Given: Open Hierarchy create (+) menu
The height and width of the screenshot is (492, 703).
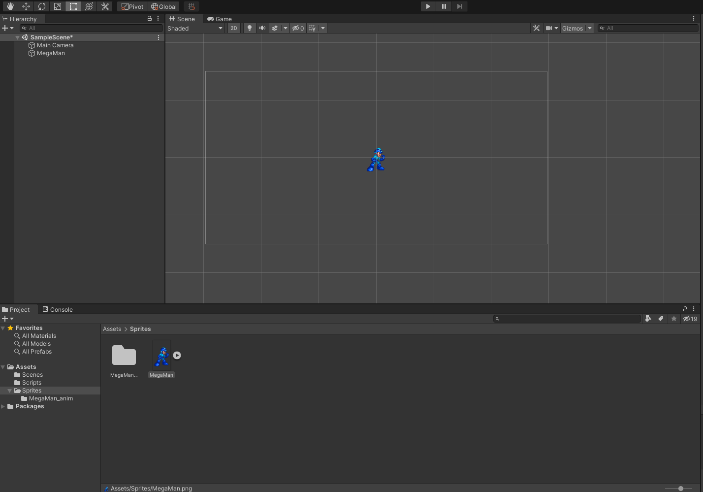Looking at the screenshot, I should coord(8,28).
